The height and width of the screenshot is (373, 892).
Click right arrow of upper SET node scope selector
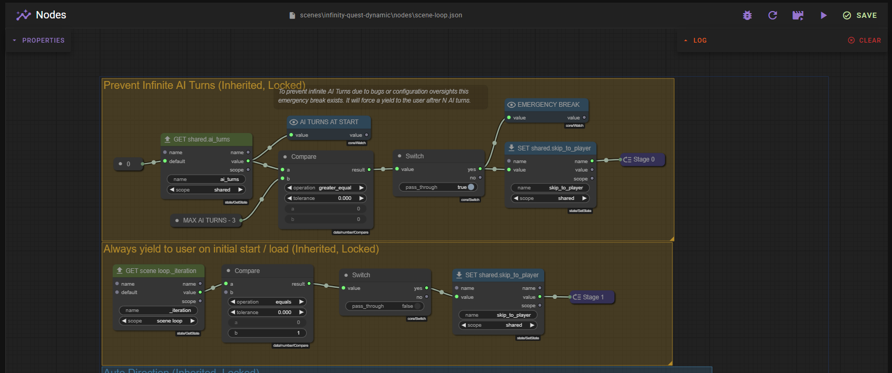click(x=584, y=198)
